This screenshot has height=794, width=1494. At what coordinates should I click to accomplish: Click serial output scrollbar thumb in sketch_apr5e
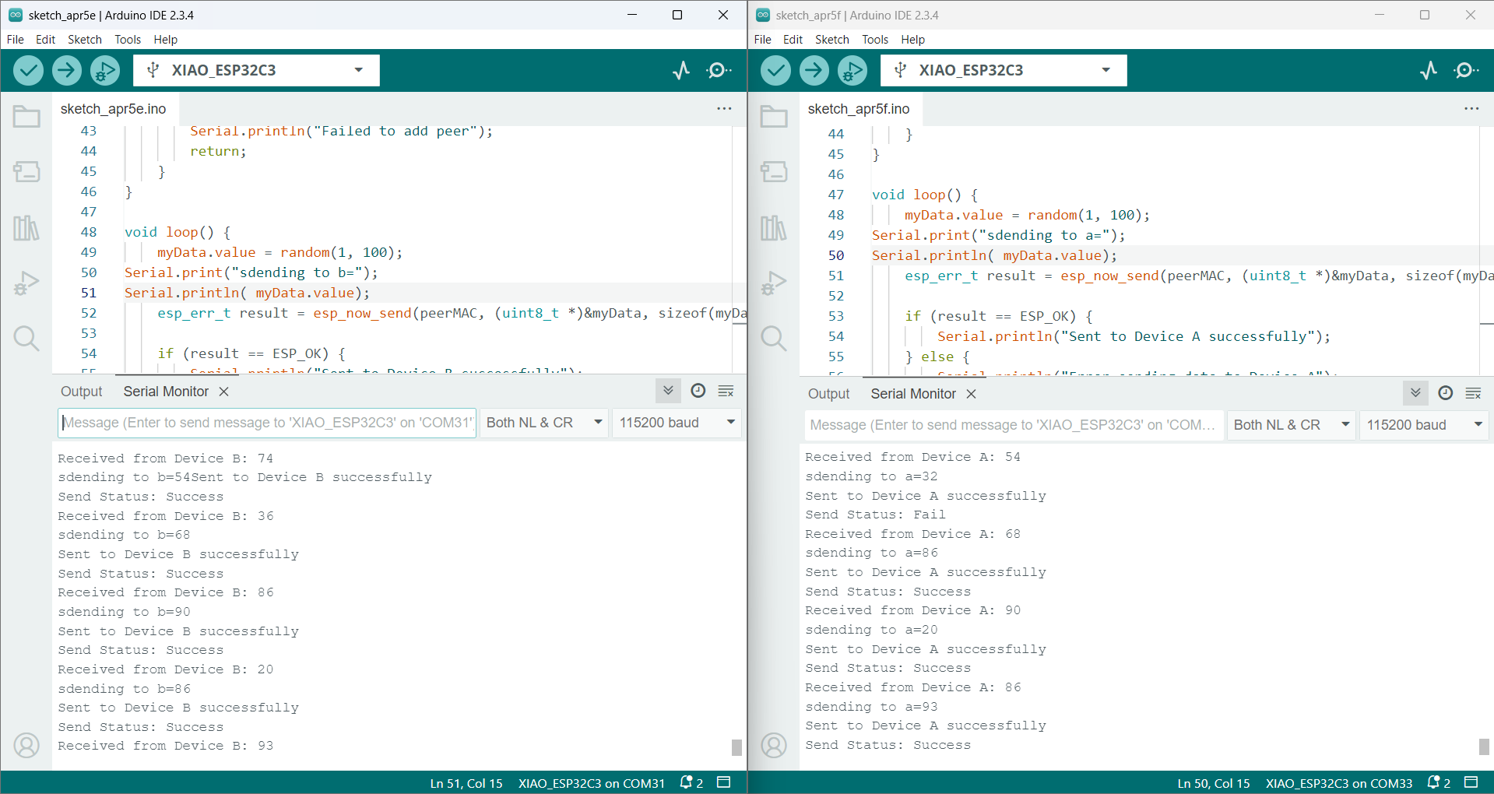pyautogui.click(x=736, y=747)
